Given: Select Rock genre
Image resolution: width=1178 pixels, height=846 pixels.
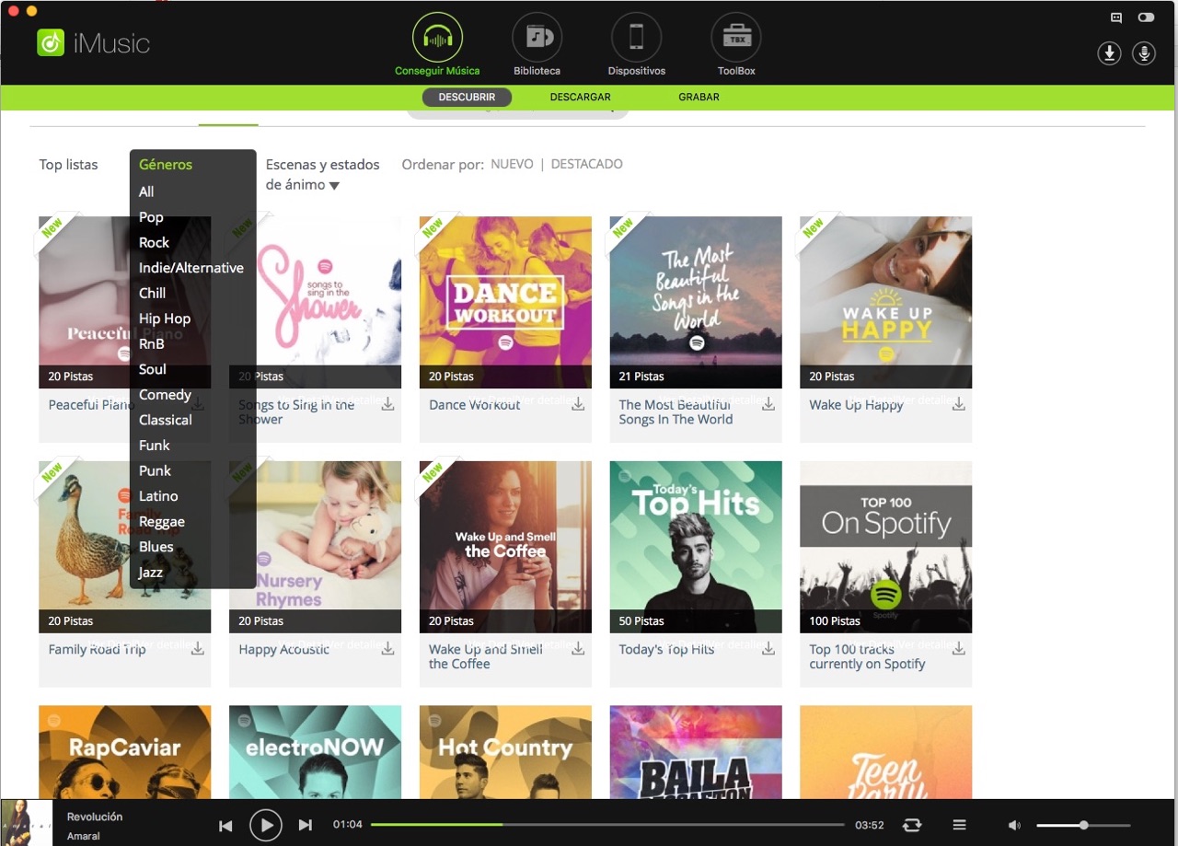Looking at the screenshot, I should [x=154, y=242].
